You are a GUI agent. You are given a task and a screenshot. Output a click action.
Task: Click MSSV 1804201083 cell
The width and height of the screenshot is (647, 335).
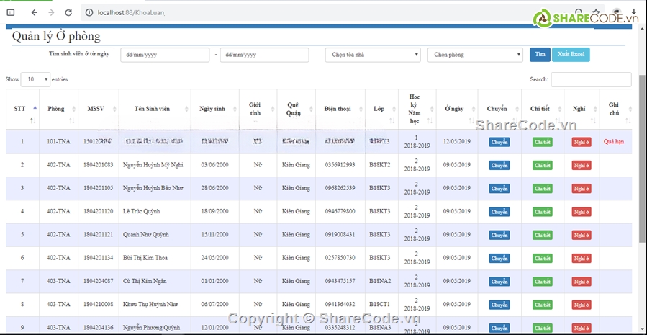[98, 165]
